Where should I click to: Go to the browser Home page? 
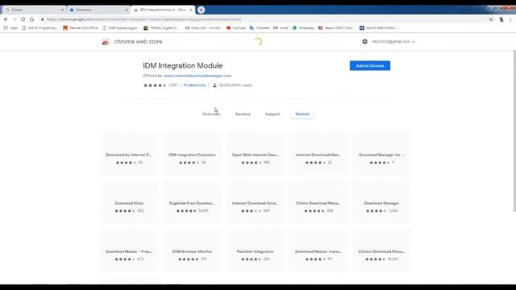[31, 19]
